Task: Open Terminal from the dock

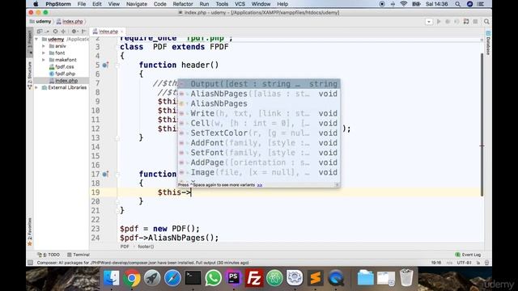Action: (193, 278)
